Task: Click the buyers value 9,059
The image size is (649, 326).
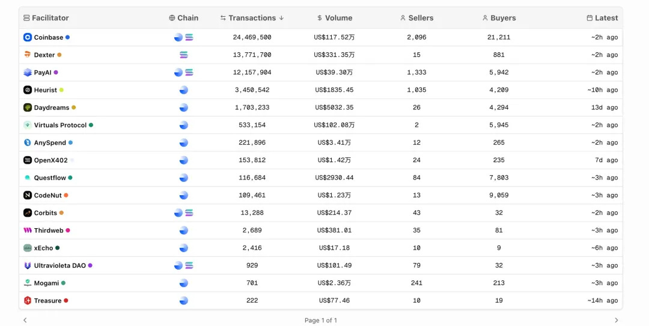Action: (x=499, y=195)
